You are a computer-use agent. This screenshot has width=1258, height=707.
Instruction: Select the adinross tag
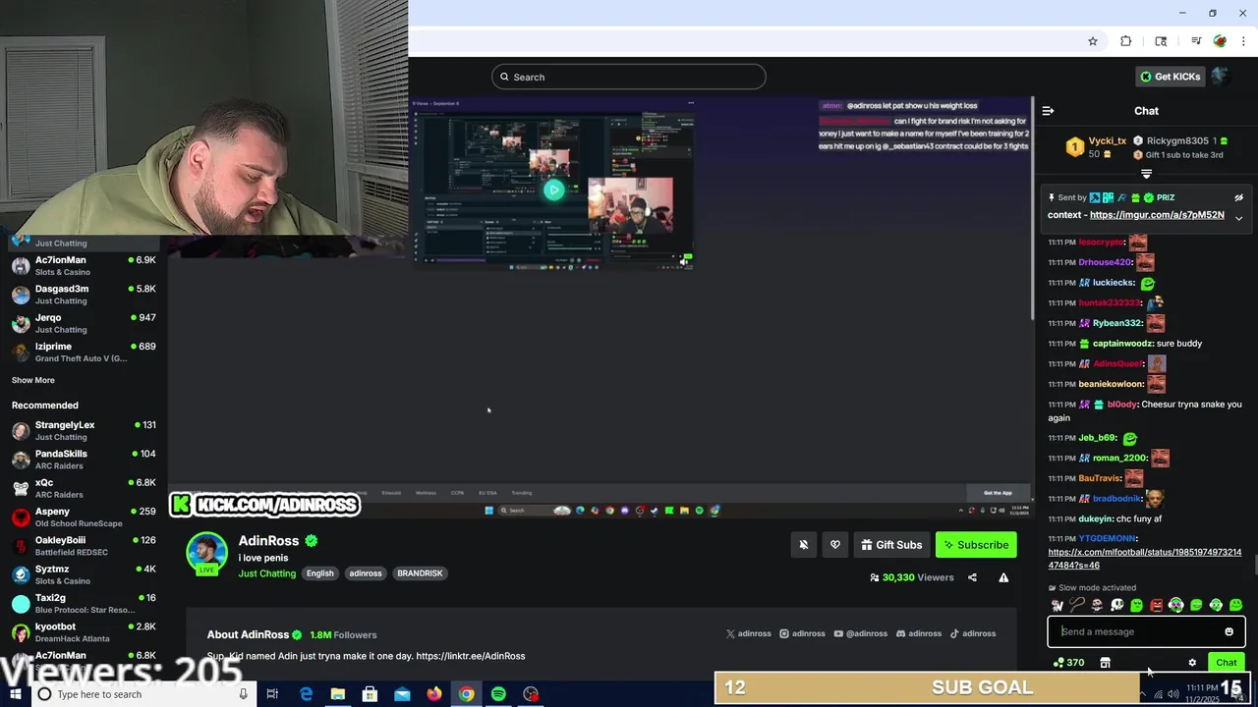366,573
